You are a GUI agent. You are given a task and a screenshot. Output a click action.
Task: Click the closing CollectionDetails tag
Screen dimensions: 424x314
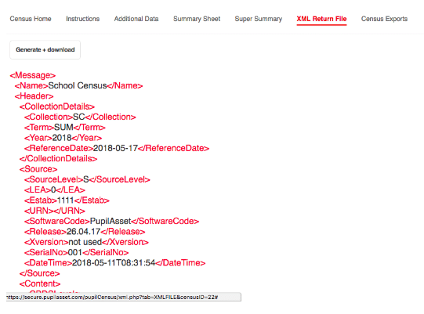(x=58, y=159)
